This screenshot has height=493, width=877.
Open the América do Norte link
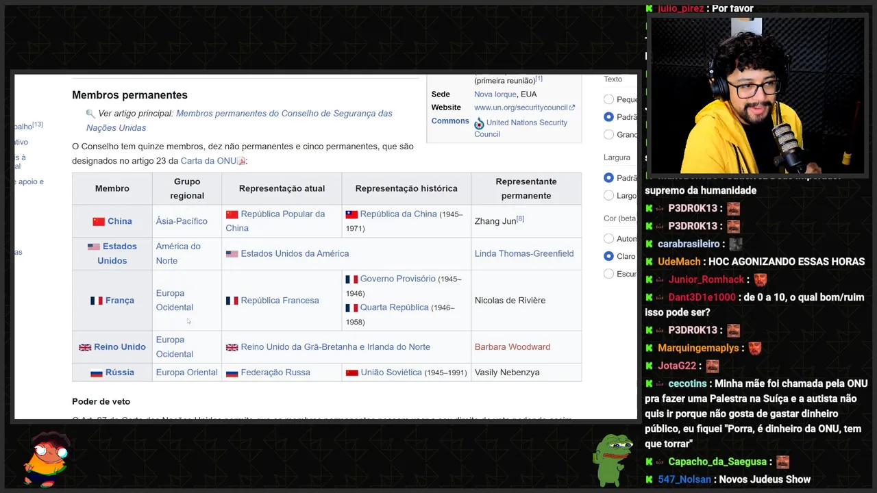click(x=178, y=253)
